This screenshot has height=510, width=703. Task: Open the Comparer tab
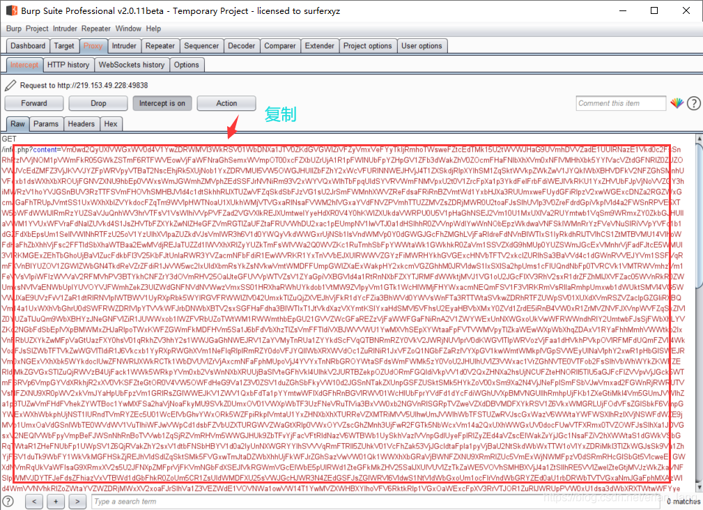(x=280, y=46)
